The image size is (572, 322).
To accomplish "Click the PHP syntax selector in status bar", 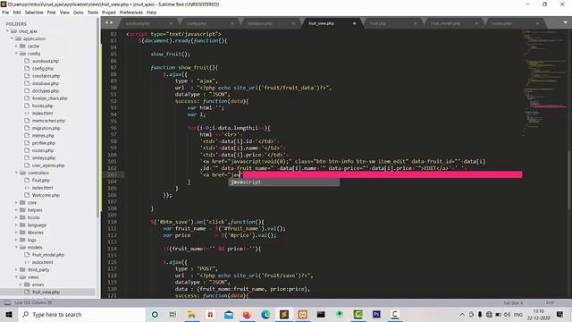I will coord(551,303).
